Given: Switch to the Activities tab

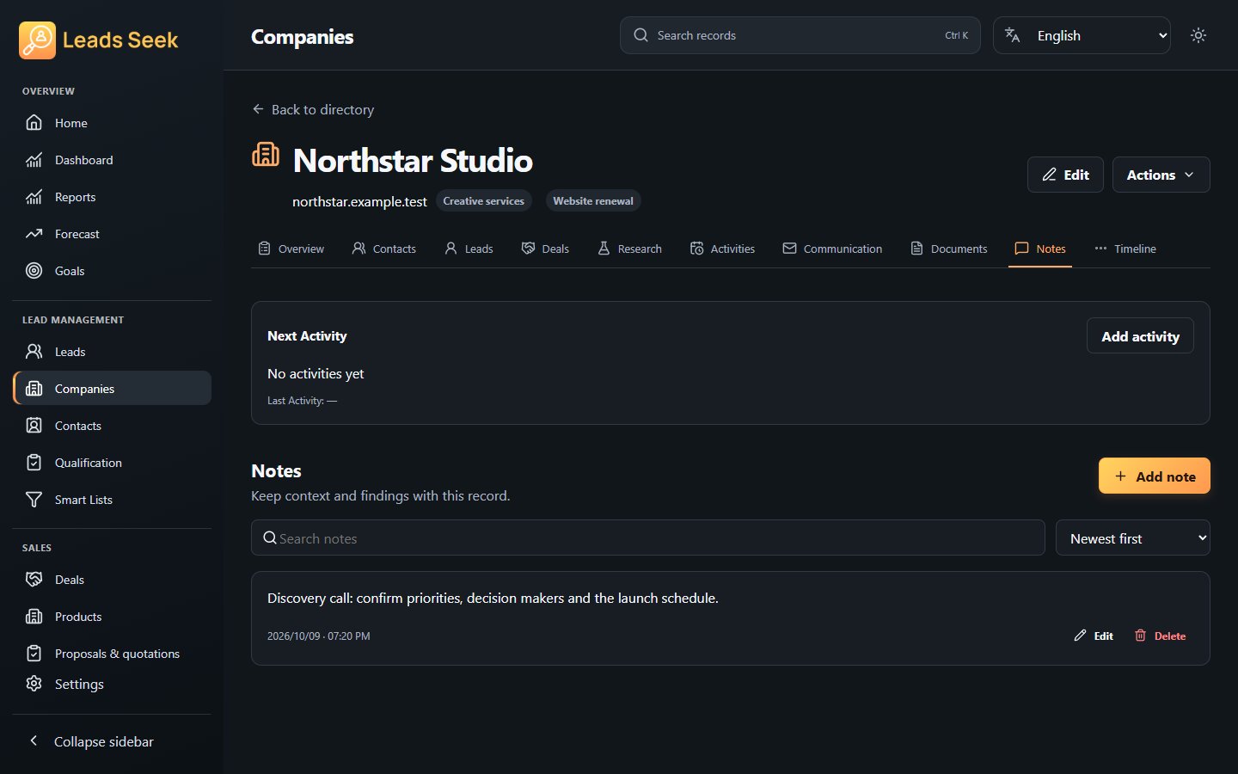Looking at the screenshot, I should click(x=722, y=249).
